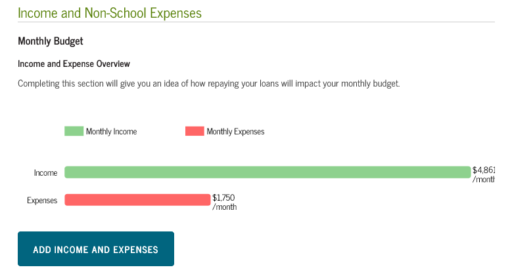The width and height of the screenshot is (512, 278).
Task: Toggle the Monthly Expenses legend label
Action: [235, 132]
